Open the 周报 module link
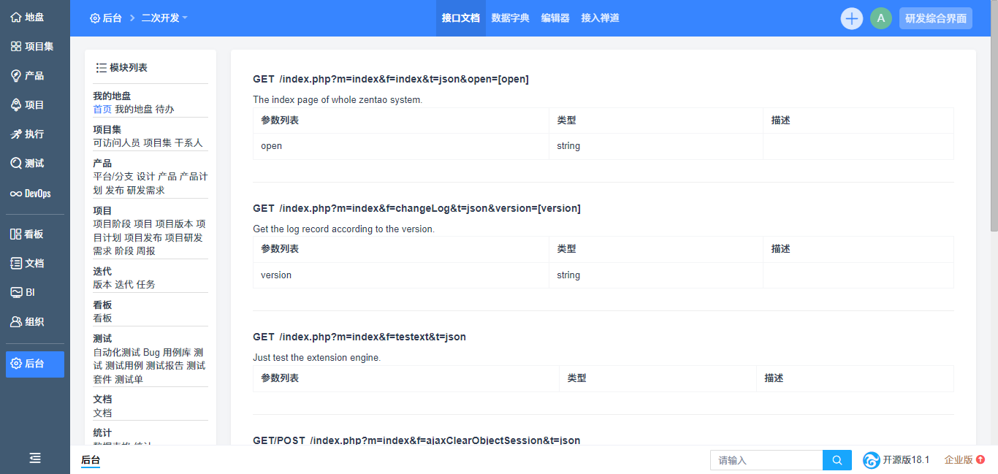The image size is (998, 474). click(146, 251)
